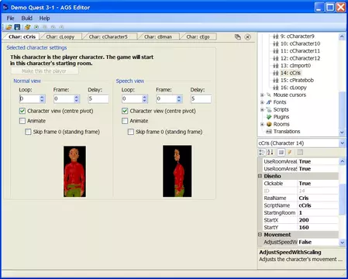Click the Alphabetical sort icon in properties

270,152
